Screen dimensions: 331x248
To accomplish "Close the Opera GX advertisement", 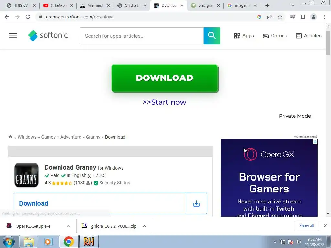I will tap(315, 141).
